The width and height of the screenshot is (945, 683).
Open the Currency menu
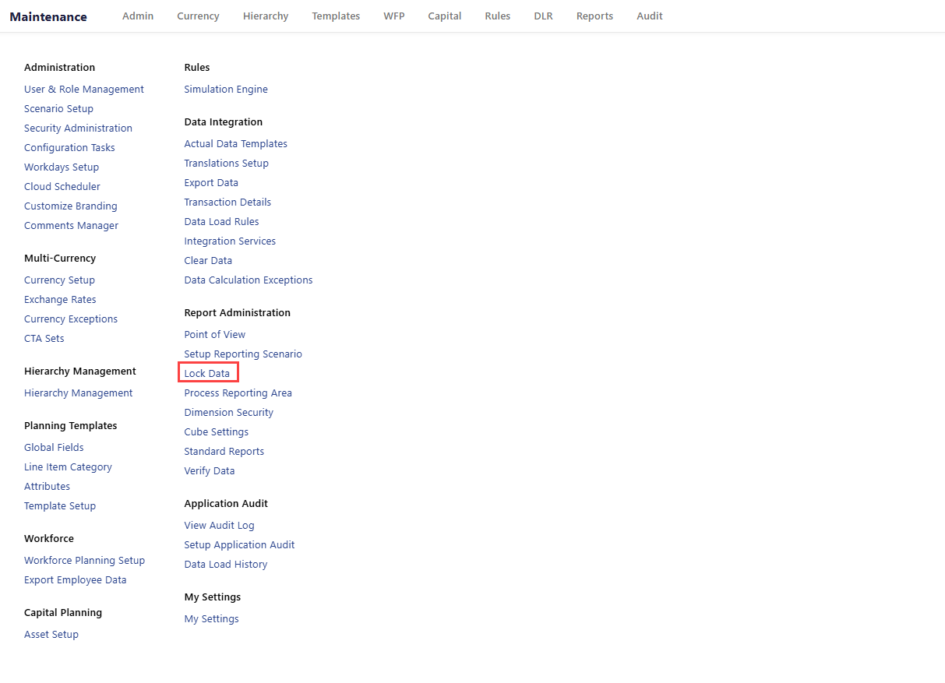pyautogui.click(x=198, y=16)
